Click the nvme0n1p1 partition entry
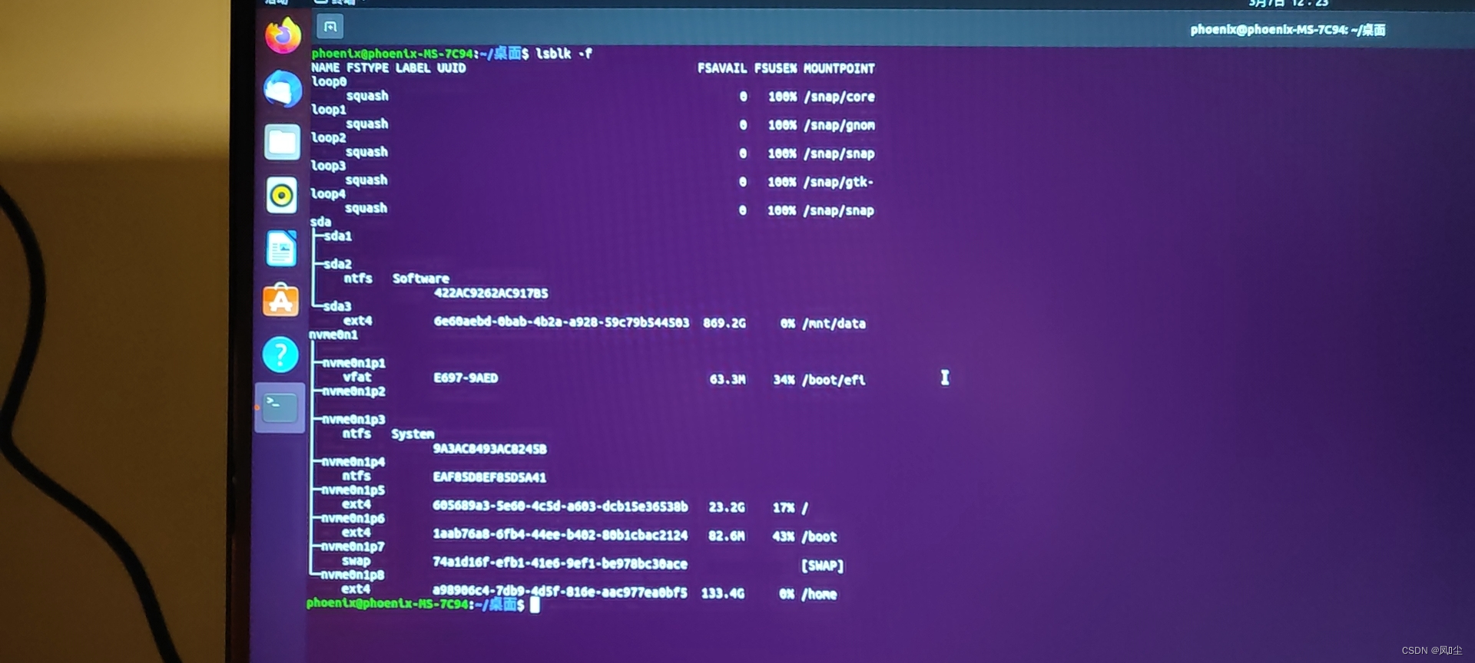Screen dimensions: 1475x663 (x=353, y=363)
